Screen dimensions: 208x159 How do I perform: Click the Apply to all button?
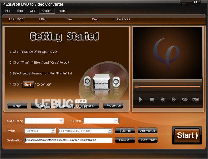tap(148, 131)
